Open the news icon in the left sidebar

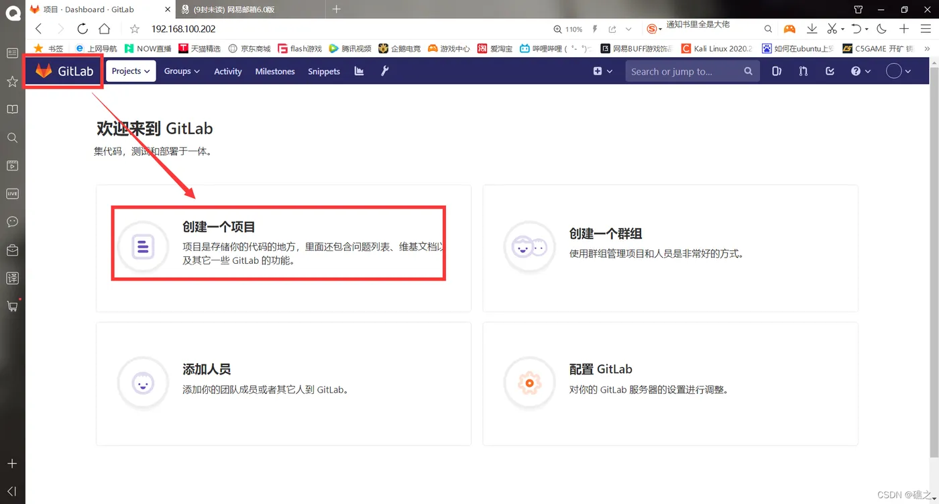(12, 53)
